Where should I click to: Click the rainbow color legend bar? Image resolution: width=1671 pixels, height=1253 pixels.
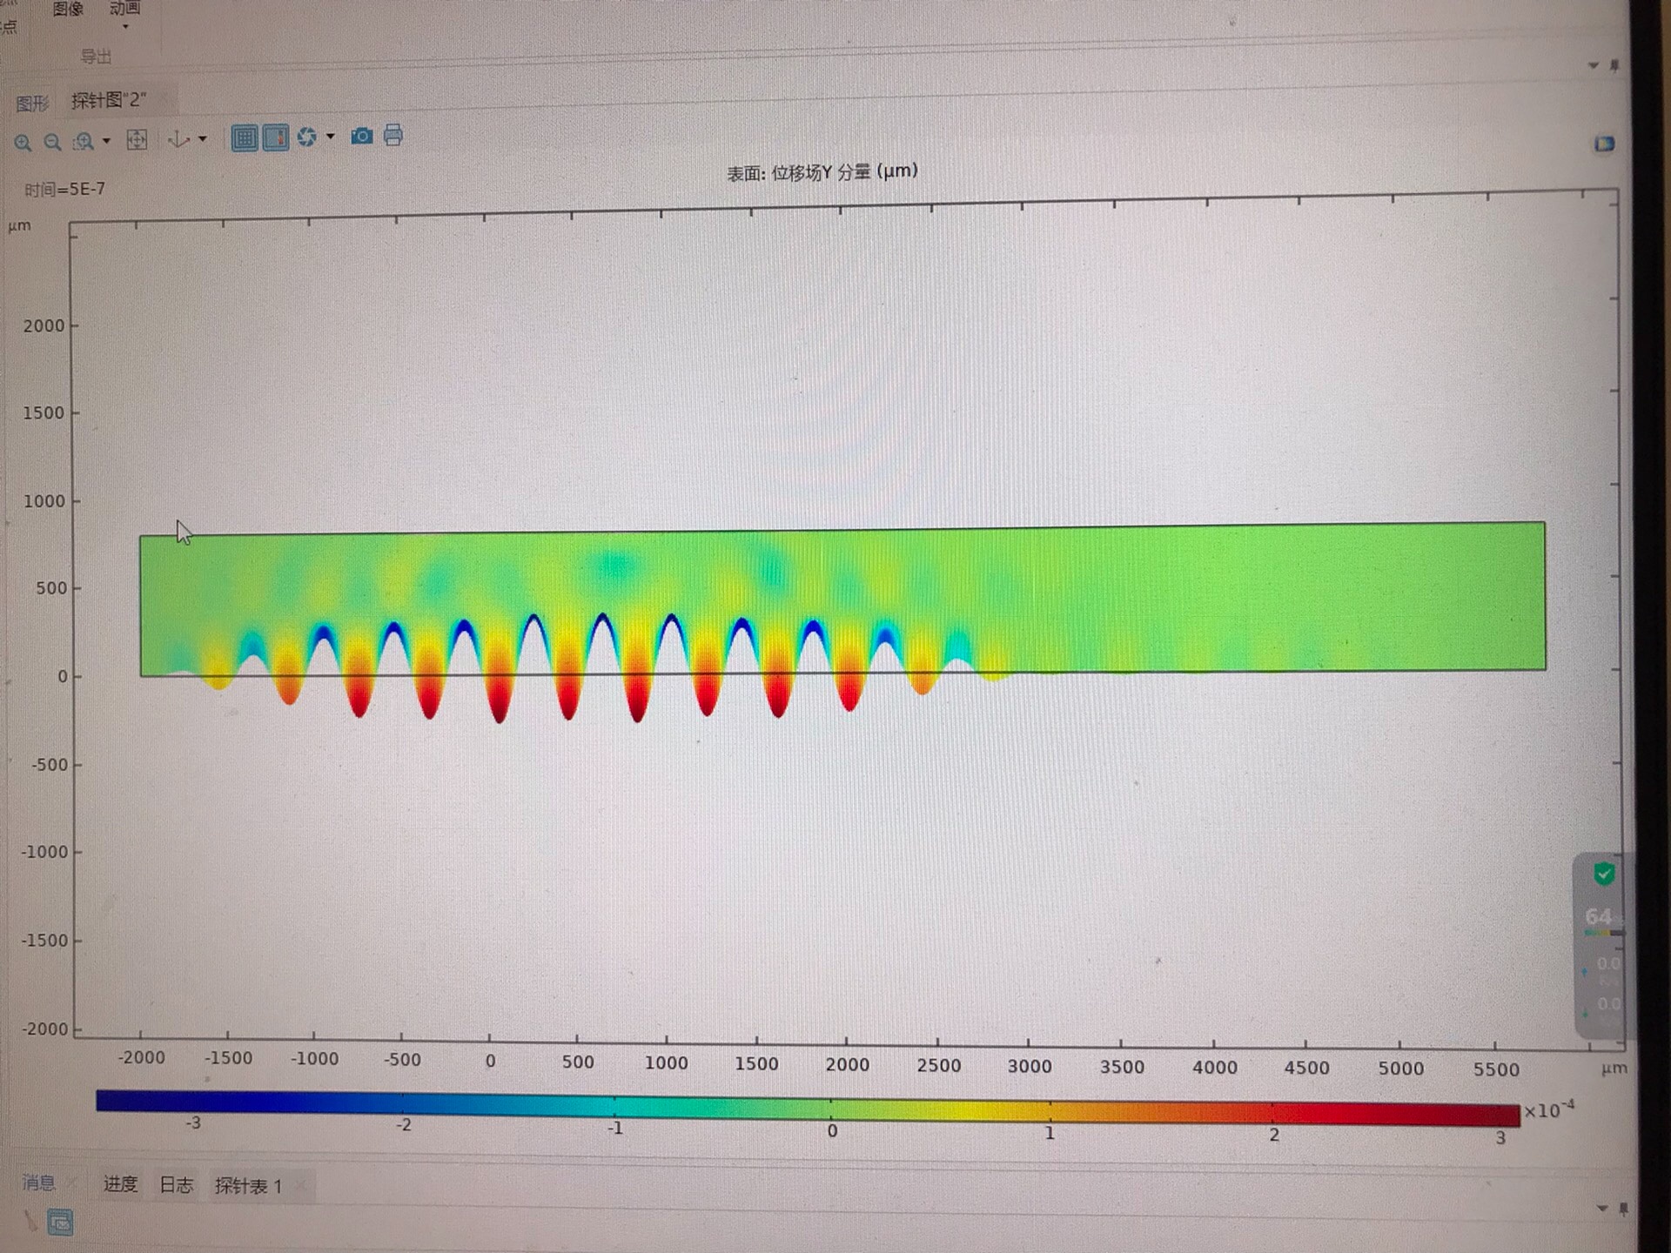pos(808,1107)
